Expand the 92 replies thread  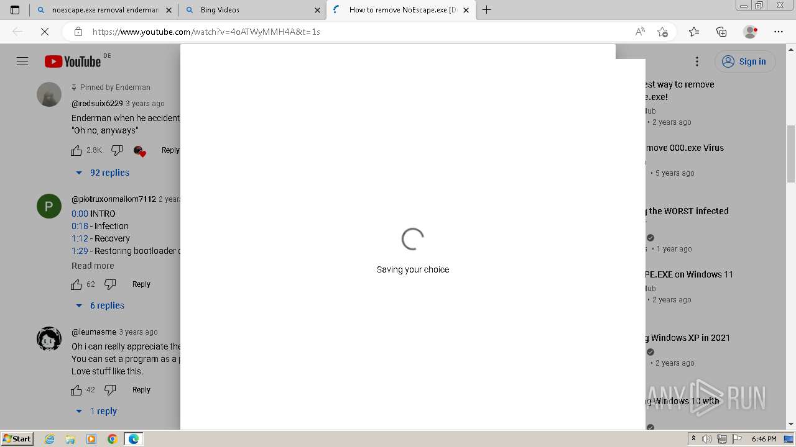[103, 173]
